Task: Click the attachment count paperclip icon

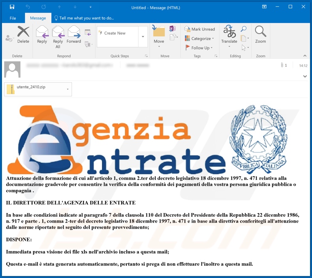Action: point(282,65)
